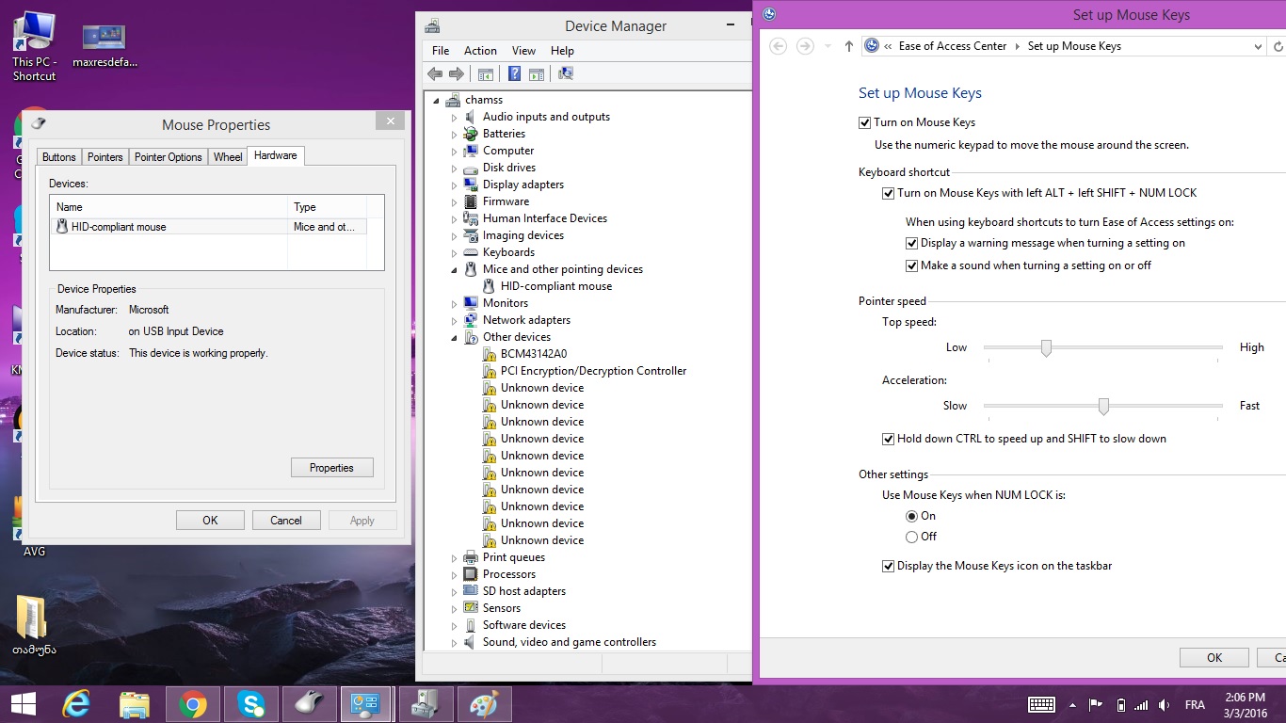1286x723 pixels.
Task: Switch to the Pointer Options tab
Action: point(168,157)
